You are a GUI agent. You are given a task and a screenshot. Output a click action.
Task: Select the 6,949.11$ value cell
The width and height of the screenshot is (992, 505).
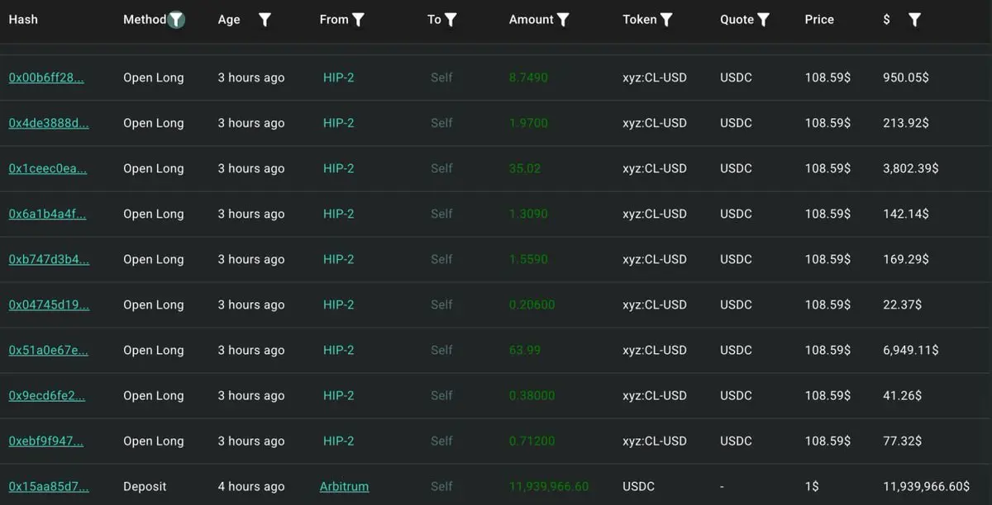coord(910,350)
